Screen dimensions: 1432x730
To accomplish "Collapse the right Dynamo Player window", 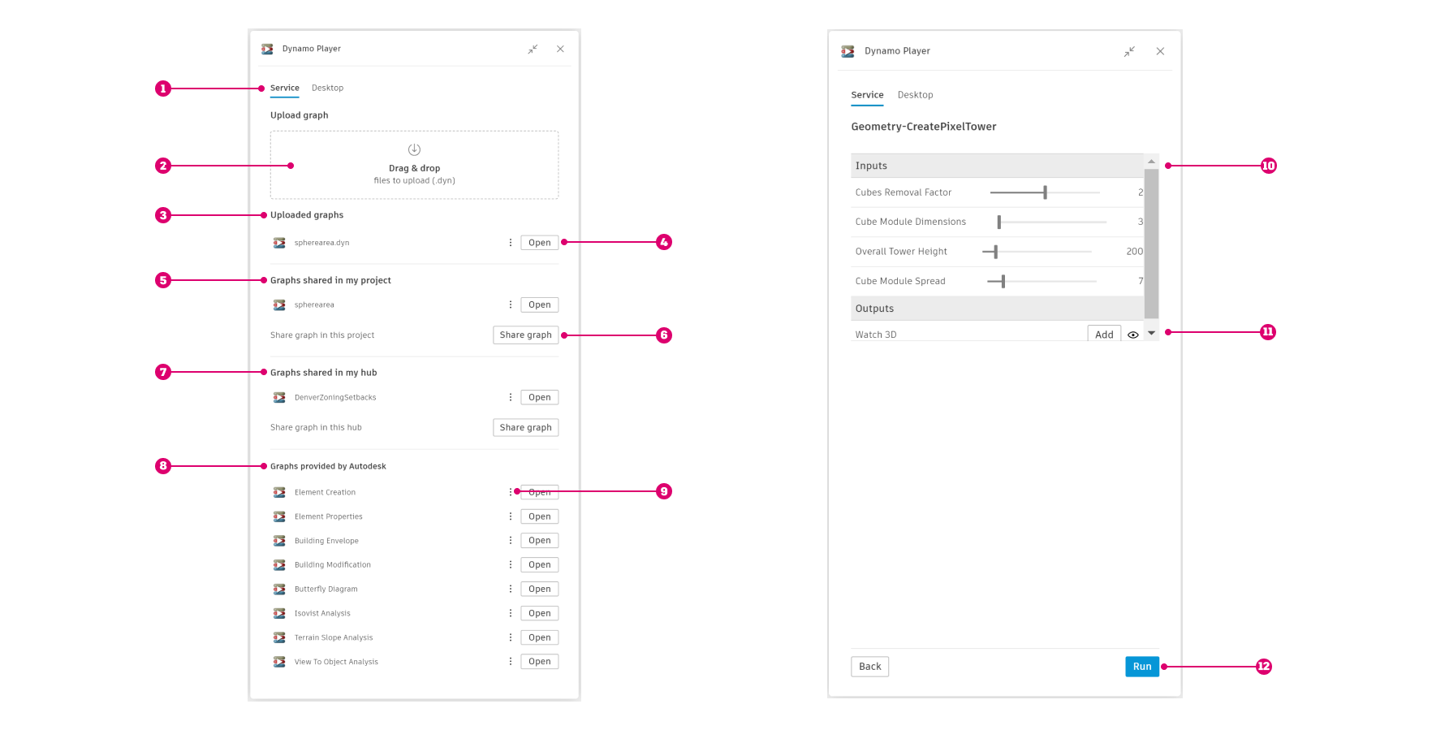I will tap(1129, 51).
